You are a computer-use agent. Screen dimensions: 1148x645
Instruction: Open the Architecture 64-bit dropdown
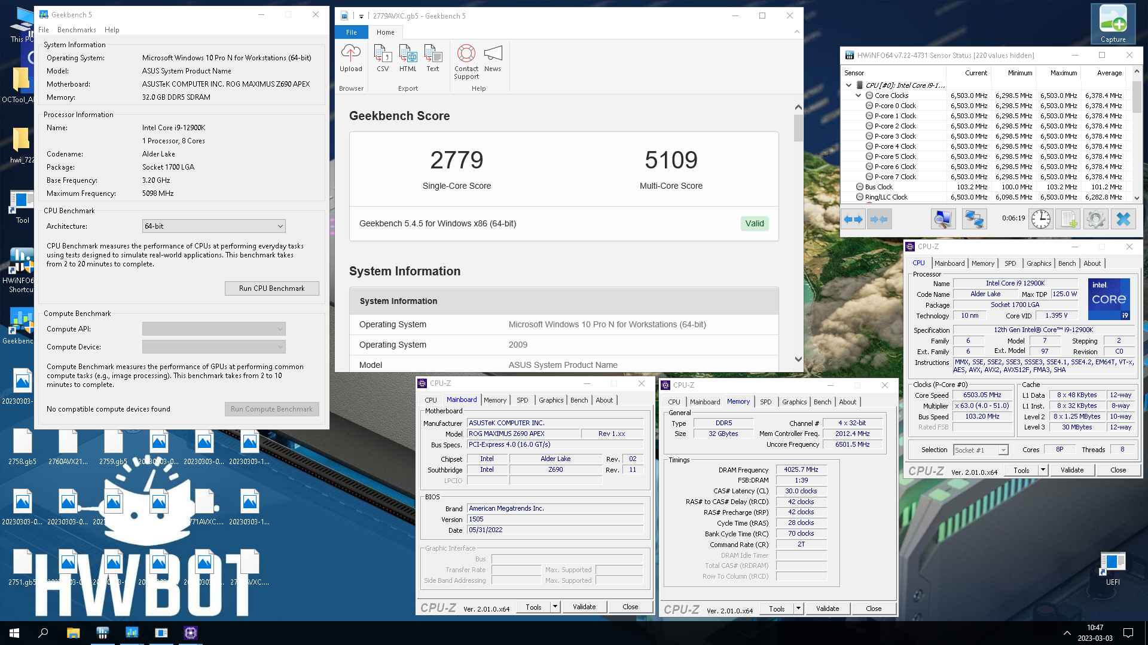coord(213,226)
